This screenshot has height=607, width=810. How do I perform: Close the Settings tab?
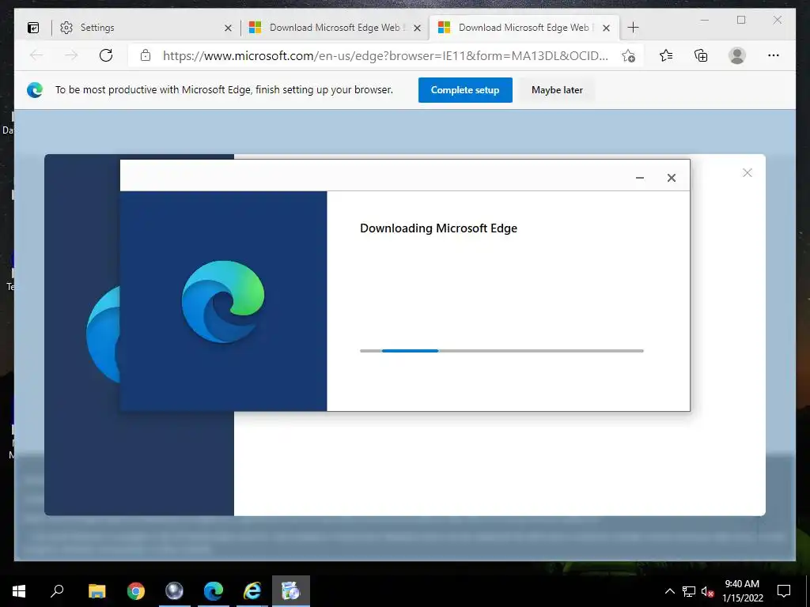coord(228,28)
